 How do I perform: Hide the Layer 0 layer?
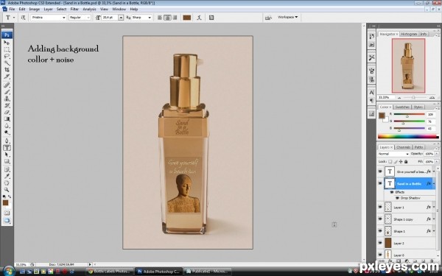point(380,255)
